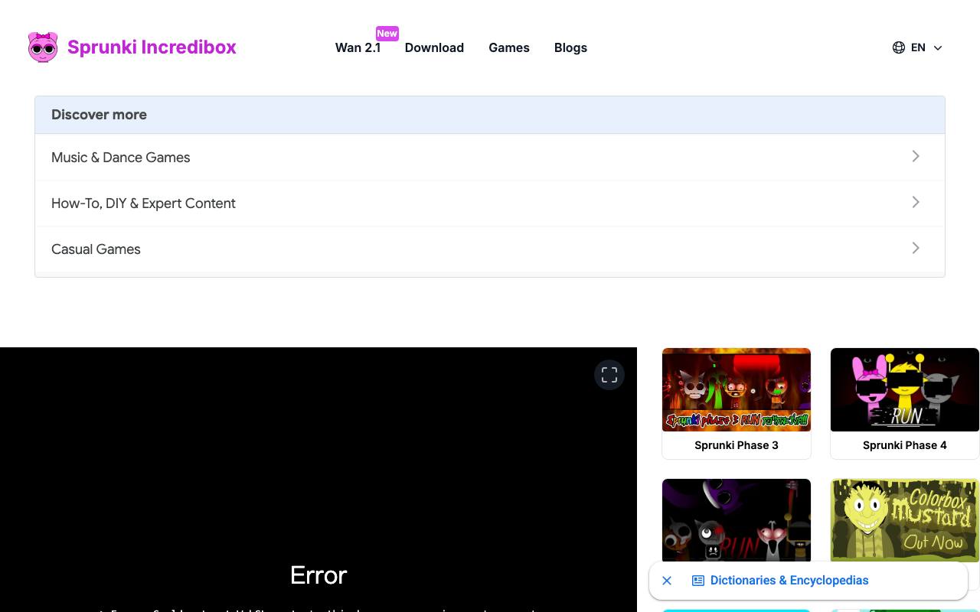
Task: Click the Discover more heading
Action: (99, 115)
